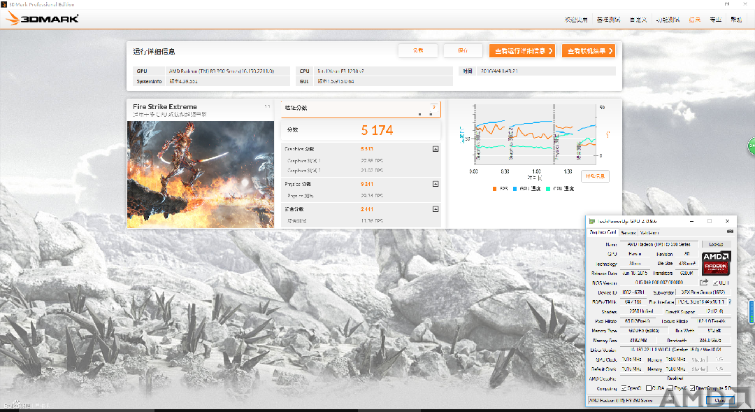Click the orange FPS legend swatch
This screenshot has height=412, width=755.
pos(494,189)
